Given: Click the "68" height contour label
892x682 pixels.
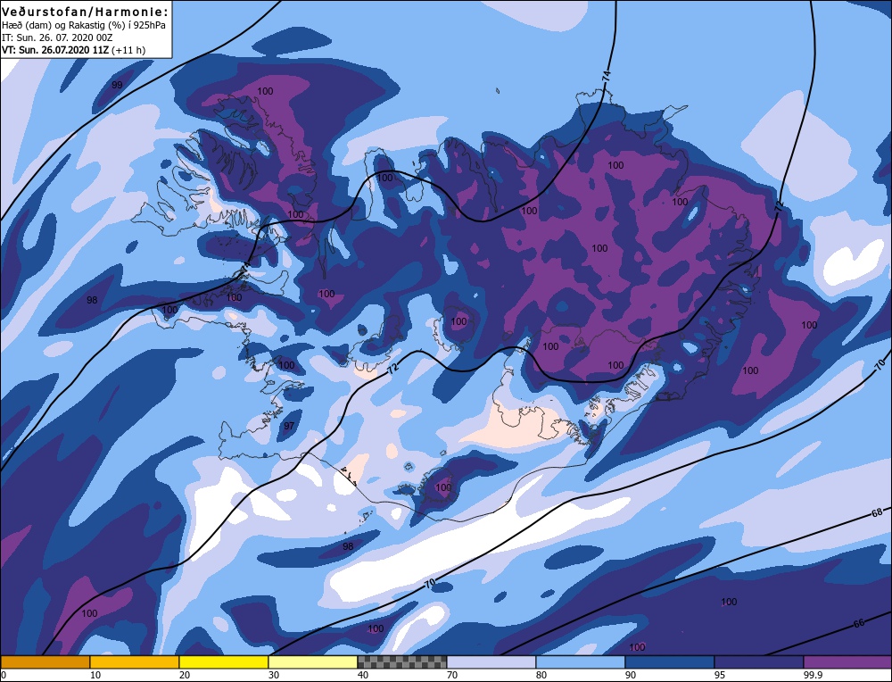Looking at the screenshot, I should (x=877, y=513).
